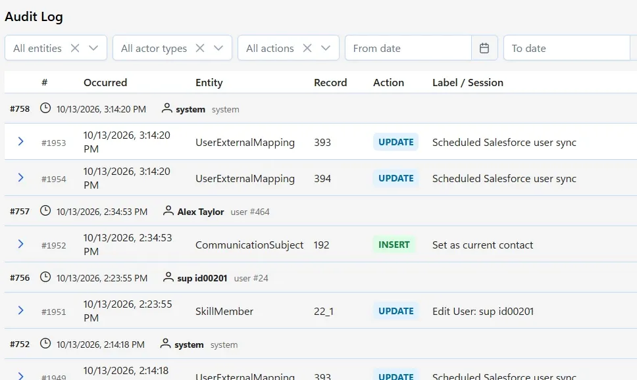Viewport: 637px width, 380px height.
Task: Click Scheduled Salesforce user sync in row #1954
Action: coord(504,179)
